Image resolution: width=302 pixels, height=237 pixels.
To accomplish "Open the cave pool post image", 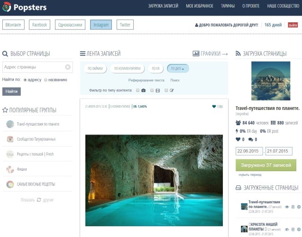I will (x=154, y=180).
